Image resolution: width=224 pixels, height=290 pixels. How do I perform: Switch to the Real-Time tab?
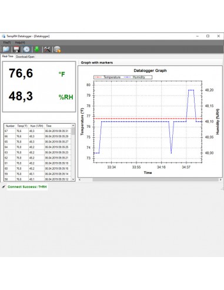click(8, 57)
